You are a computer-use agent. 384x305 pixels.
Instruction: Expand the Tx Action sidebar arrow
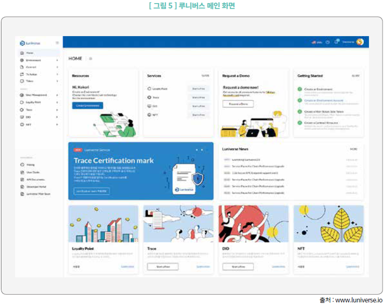(x=57, y=74)
